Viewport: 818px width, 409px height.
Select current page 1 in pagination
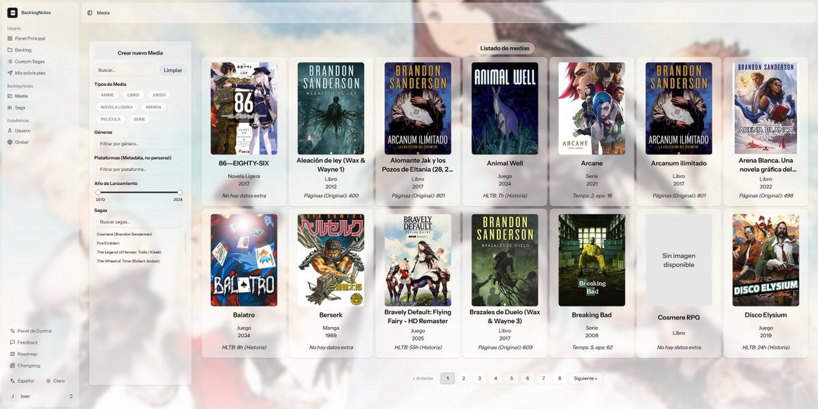pyautogui.click(x=447, y=378)
